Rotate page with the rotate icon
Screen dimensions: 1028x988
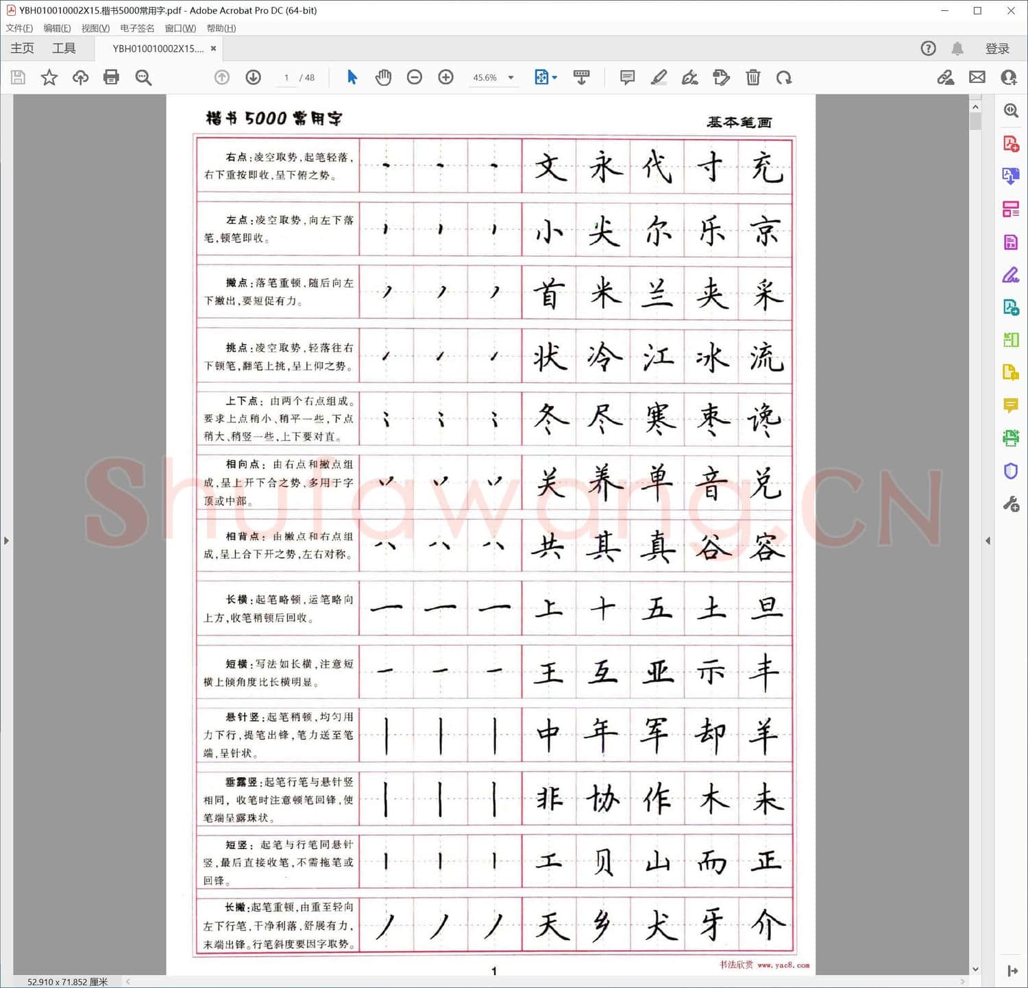click(784, 77)
